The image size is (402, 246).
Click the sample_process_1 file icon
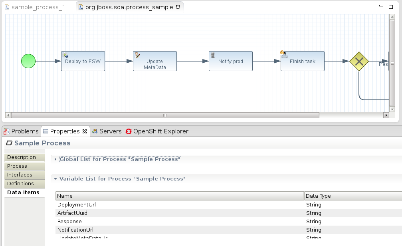[7, 7]
